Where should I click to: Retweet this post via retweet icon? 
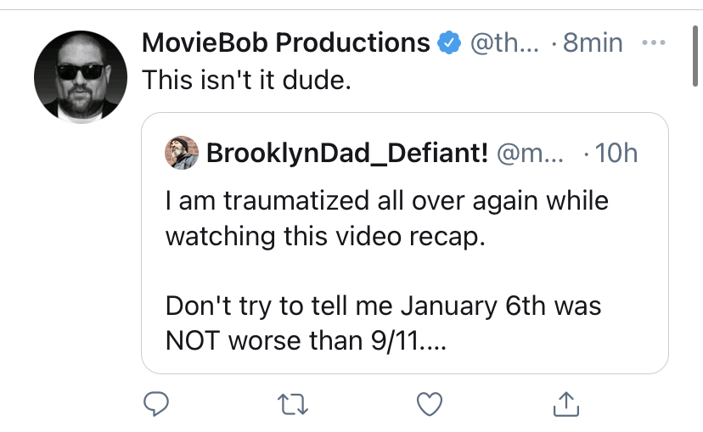coord(293,404)
